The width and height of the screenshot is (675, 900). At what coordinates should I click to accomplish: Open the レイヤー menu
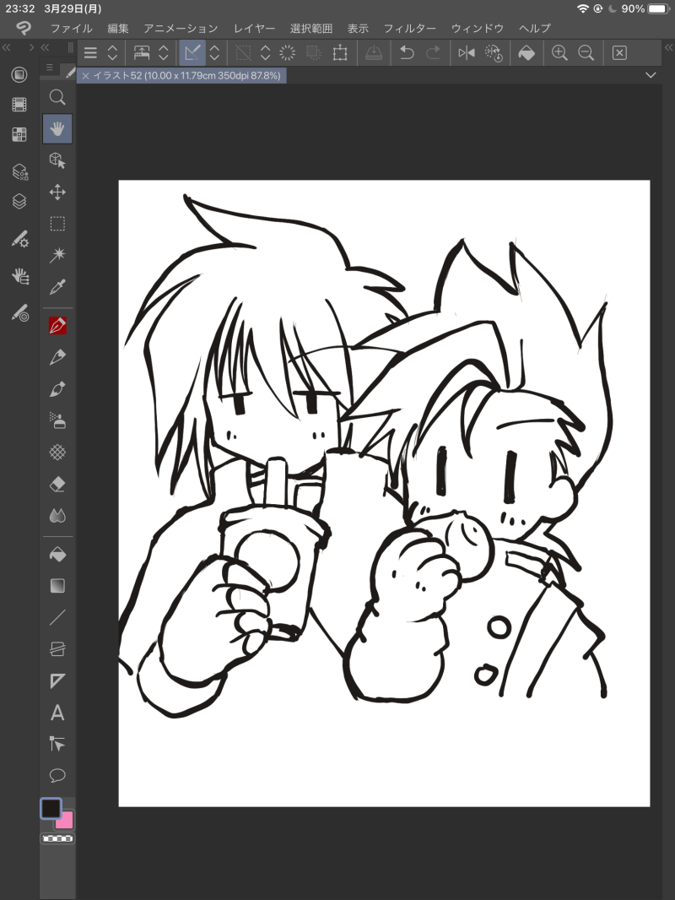click(254, 28)
